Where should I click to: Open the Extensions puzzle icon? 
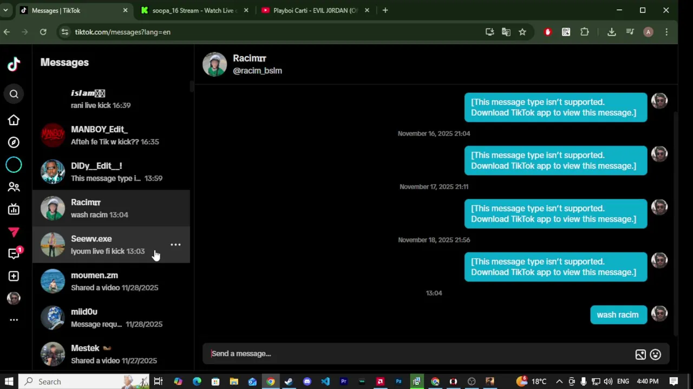[x=584, y=32]
